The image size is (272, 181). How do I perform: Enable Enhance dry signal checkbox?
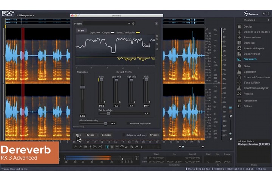pyautogui.click(x=128, y=124)
